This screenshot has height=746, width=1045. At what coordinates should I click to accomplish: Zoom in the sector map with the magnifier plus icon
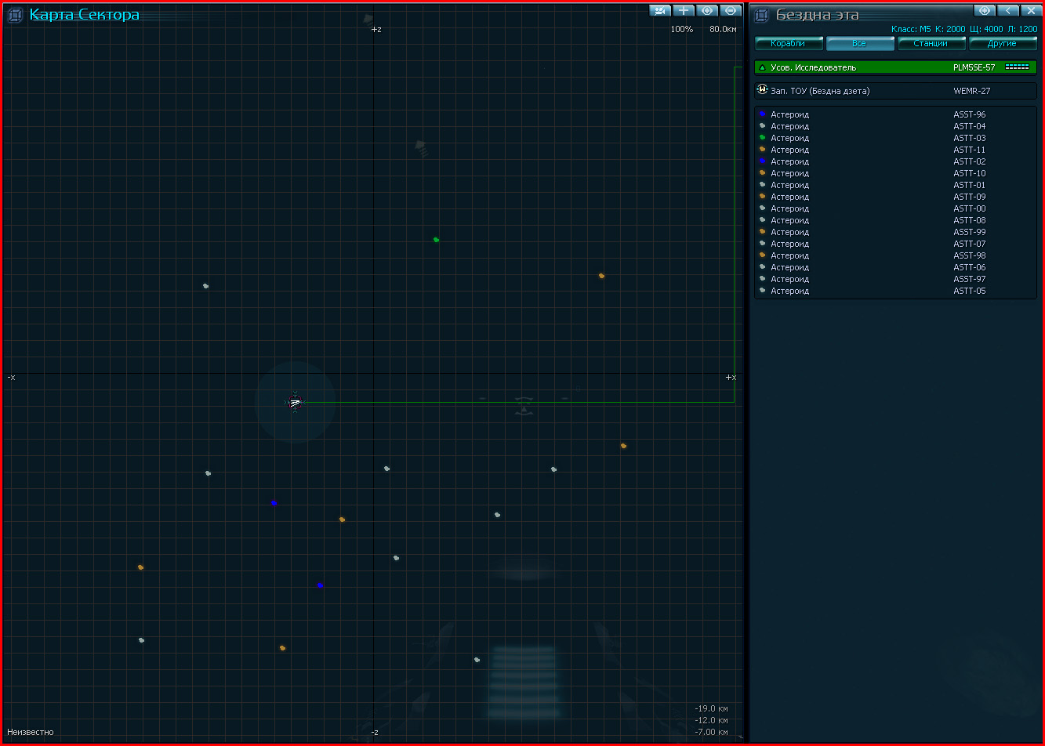(707, 10)
